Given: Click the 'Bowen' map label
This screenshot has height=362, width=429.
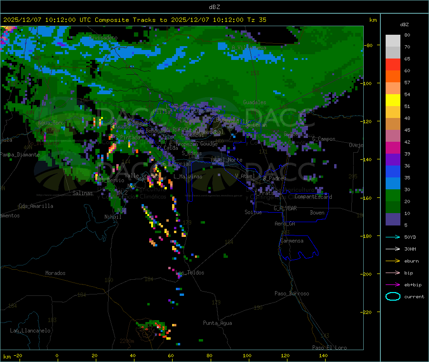Looking at the screenshot, I should click(x=317, y=213).
